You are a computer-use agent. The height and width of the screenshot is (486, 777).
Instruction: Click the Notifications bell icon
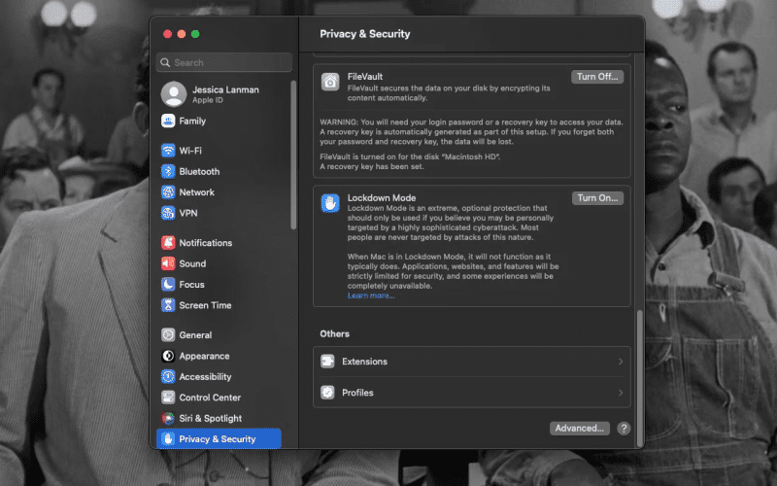coord(168,242)
